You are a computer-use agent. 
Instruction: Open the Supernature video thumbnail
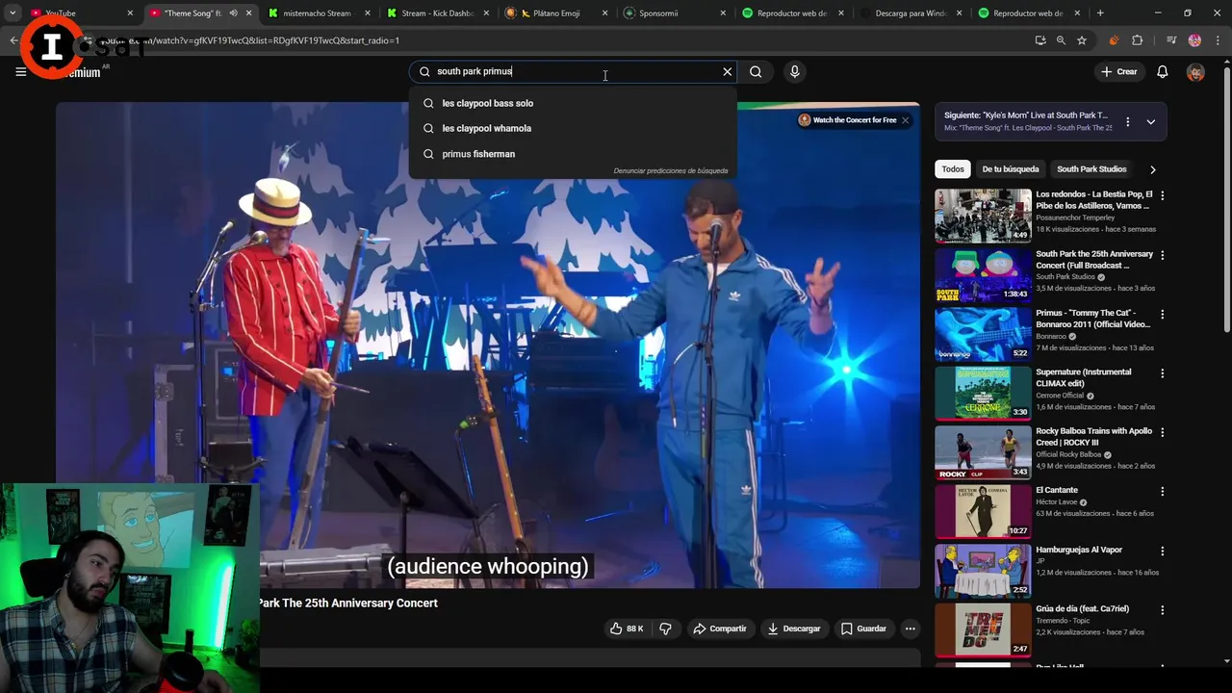coord(983,393)
